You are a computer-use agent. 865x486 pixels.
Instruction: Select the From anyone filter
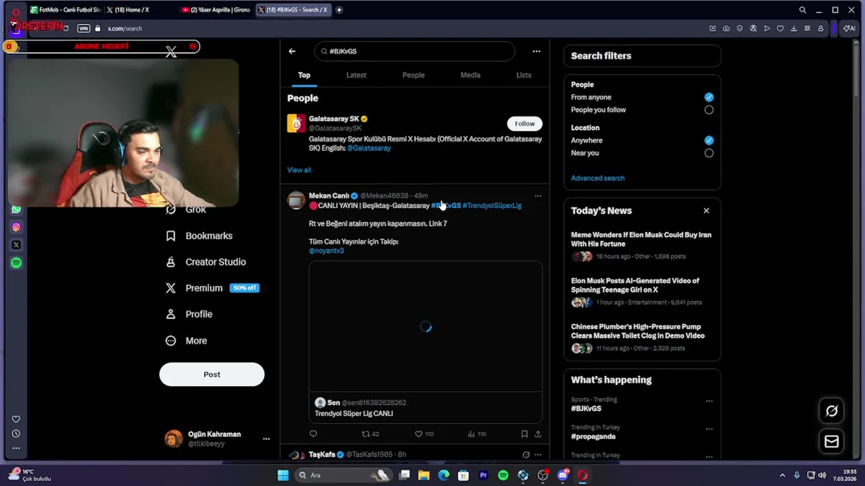pyautogui.click(x=709, y=97)
